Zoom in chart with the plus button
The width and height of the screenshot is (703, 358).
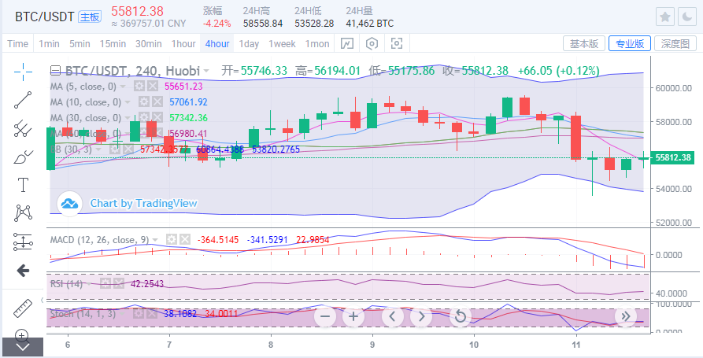353,317
